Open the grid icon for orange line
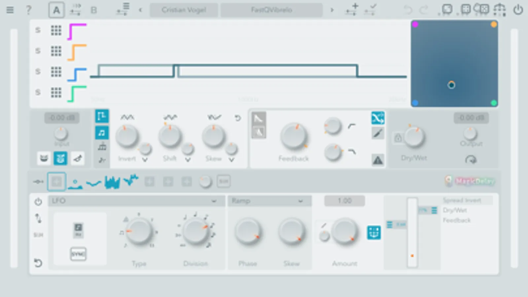This screenshot has width=528, height=297. [56, 51]
